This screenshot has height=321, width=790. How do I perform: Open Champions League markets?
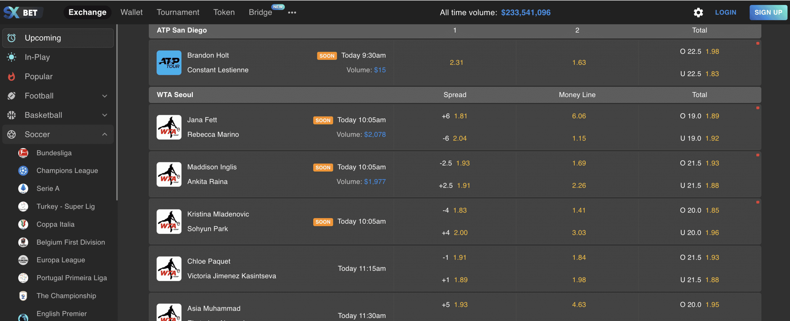pyautogui.click(x=67, y=171)
